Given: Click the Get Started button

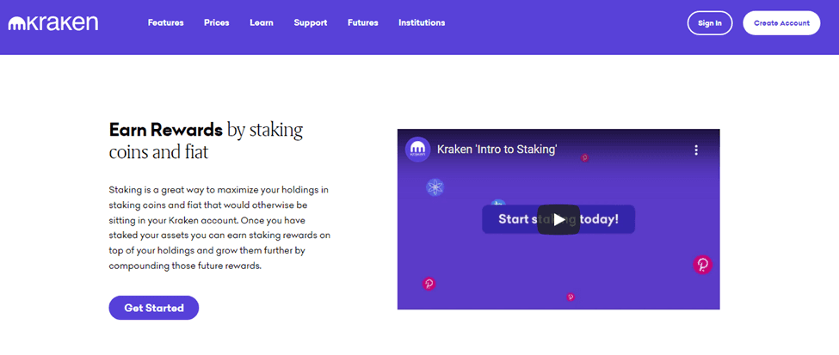Looking at the screenshot, I should (x=153, y=308).
